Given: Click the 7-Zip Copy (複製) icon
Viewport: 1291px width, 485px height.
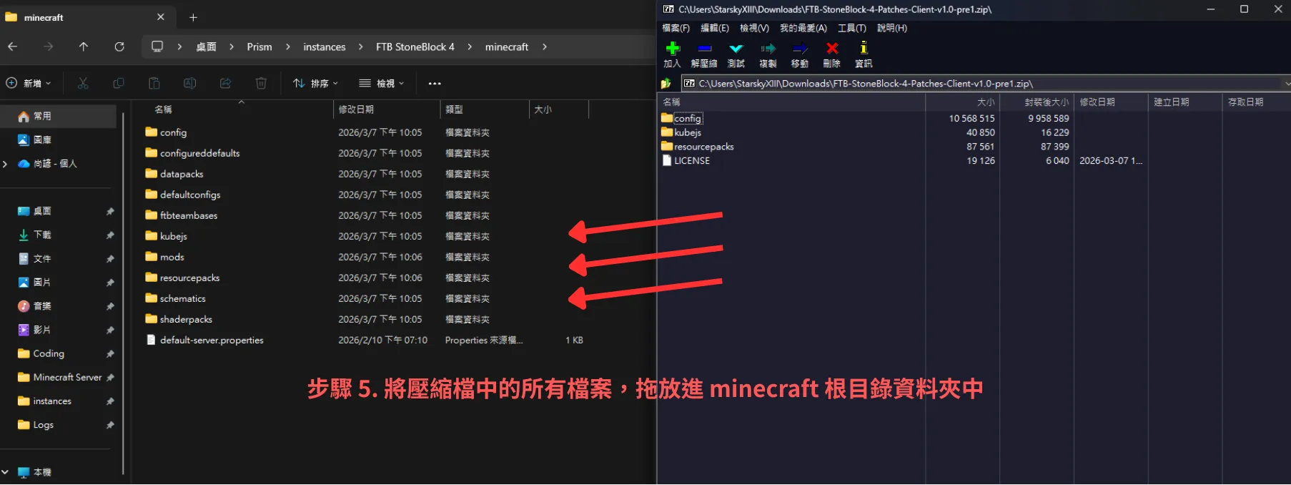Looking at the screenshot, I should pos(768,49).
